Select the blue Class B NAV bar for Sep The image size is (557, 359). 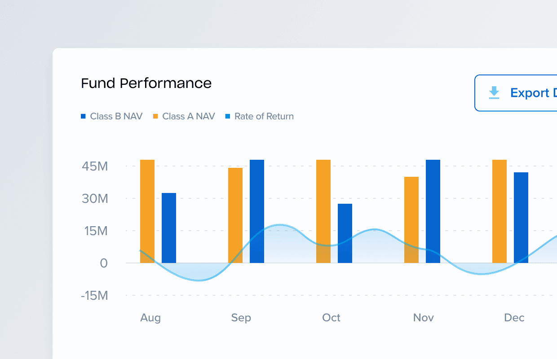[x=257, y=211]
